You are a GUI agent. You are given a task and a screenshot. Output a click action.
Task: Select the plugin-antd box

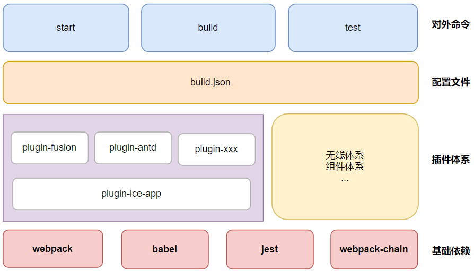pos(133,148)
